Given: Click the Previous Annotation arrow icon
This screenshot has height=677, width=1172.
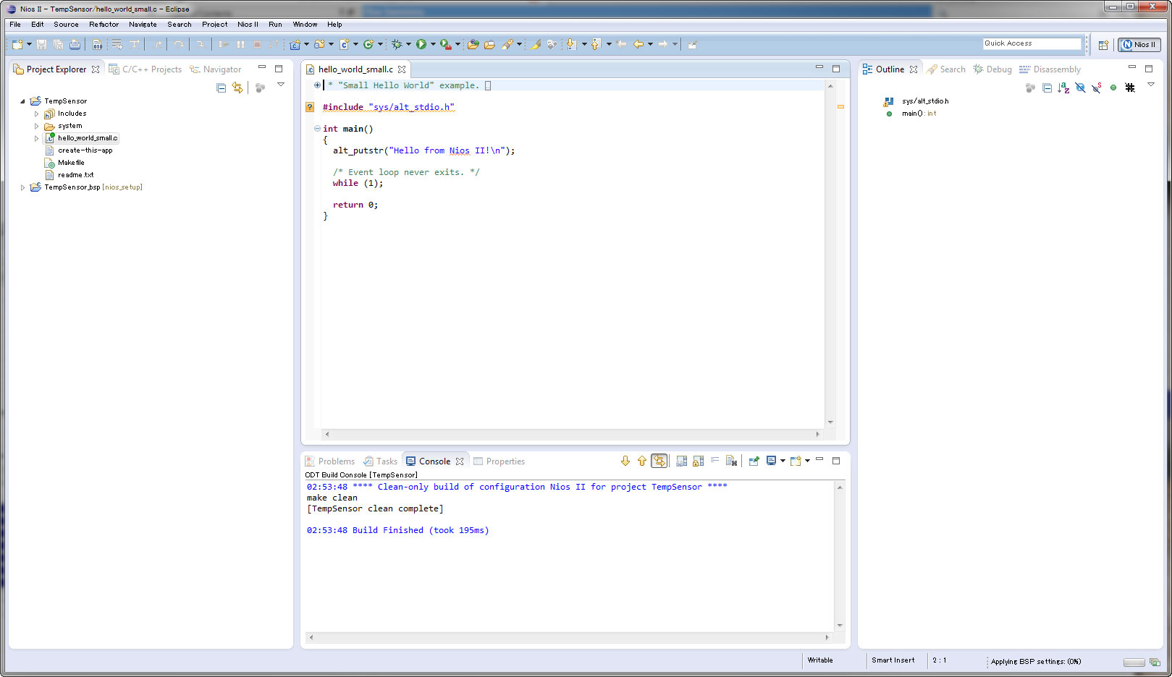Looking at the screenshot, I should tap(596, 44).
